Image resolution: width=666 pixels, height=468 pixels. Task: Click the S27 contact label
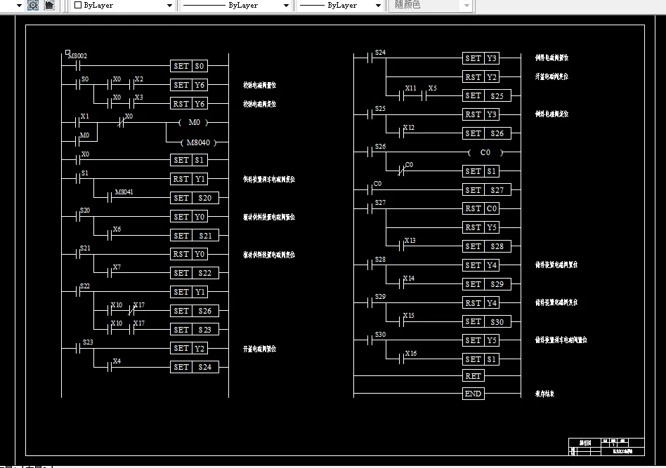point(380,202)
